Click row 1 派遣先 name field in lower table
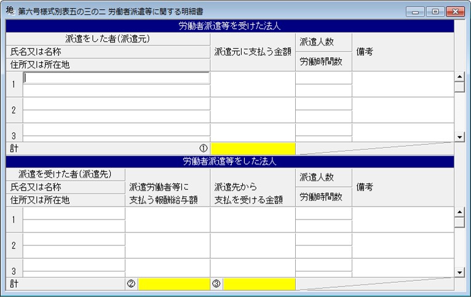 pos(74,213)
